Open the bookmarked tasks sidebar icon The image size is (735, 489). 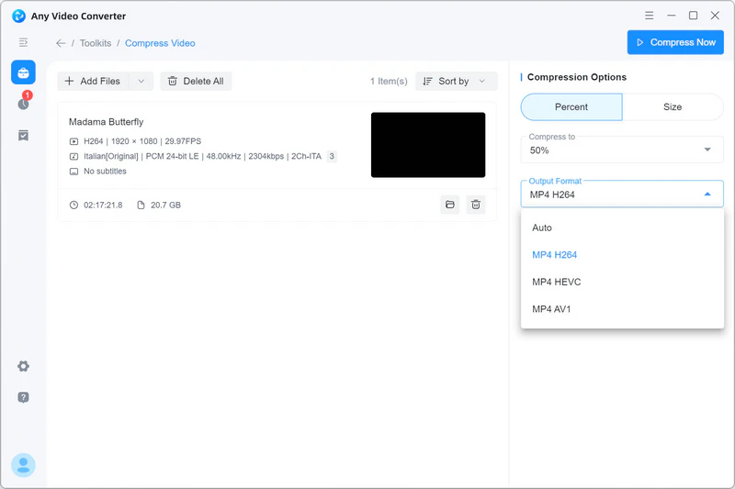[23, 135]
